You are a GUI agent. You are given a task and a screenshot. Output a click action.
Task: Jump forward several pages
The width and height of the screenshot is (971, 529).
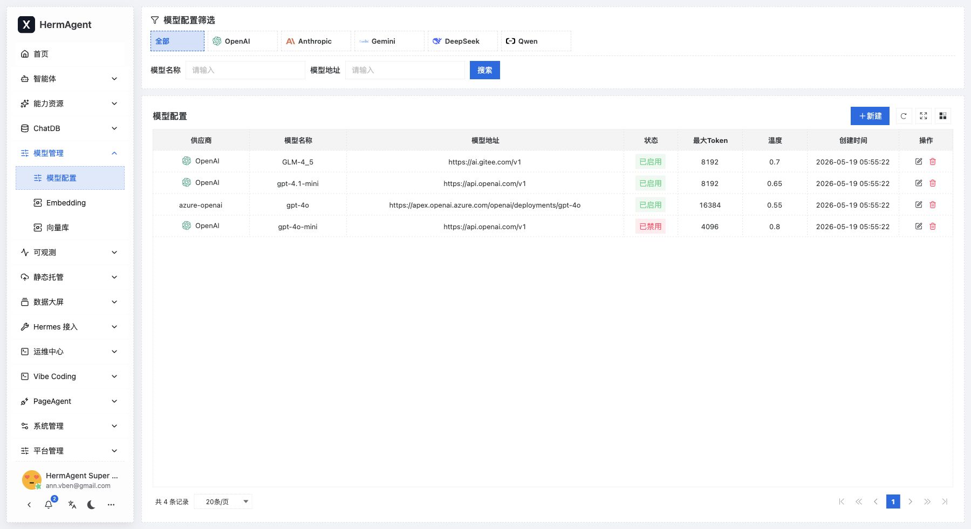pos(927,501)
